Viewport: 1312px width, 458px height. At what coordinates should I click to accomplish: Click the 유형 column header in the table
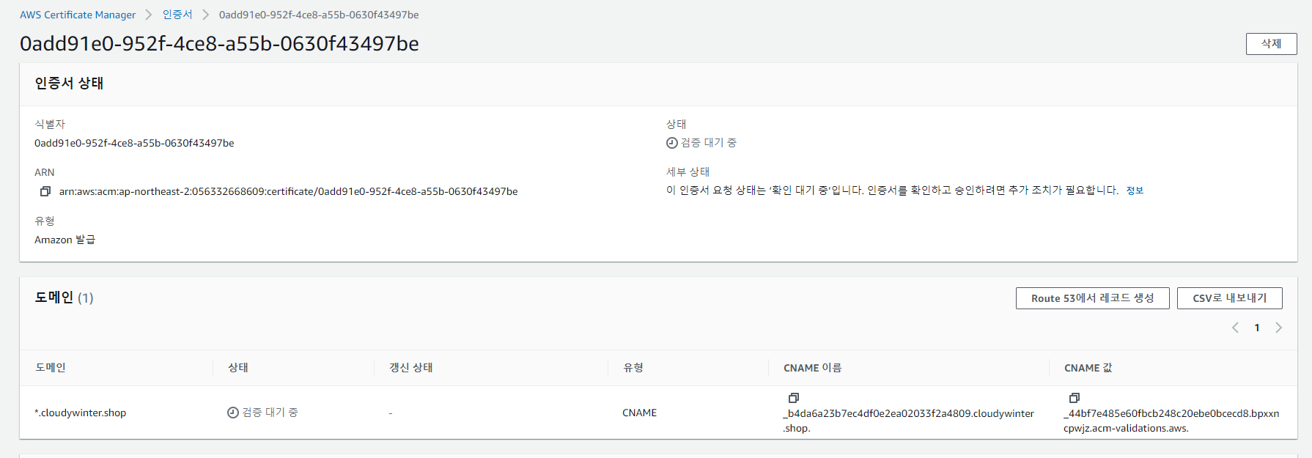[x=633, y=368]
